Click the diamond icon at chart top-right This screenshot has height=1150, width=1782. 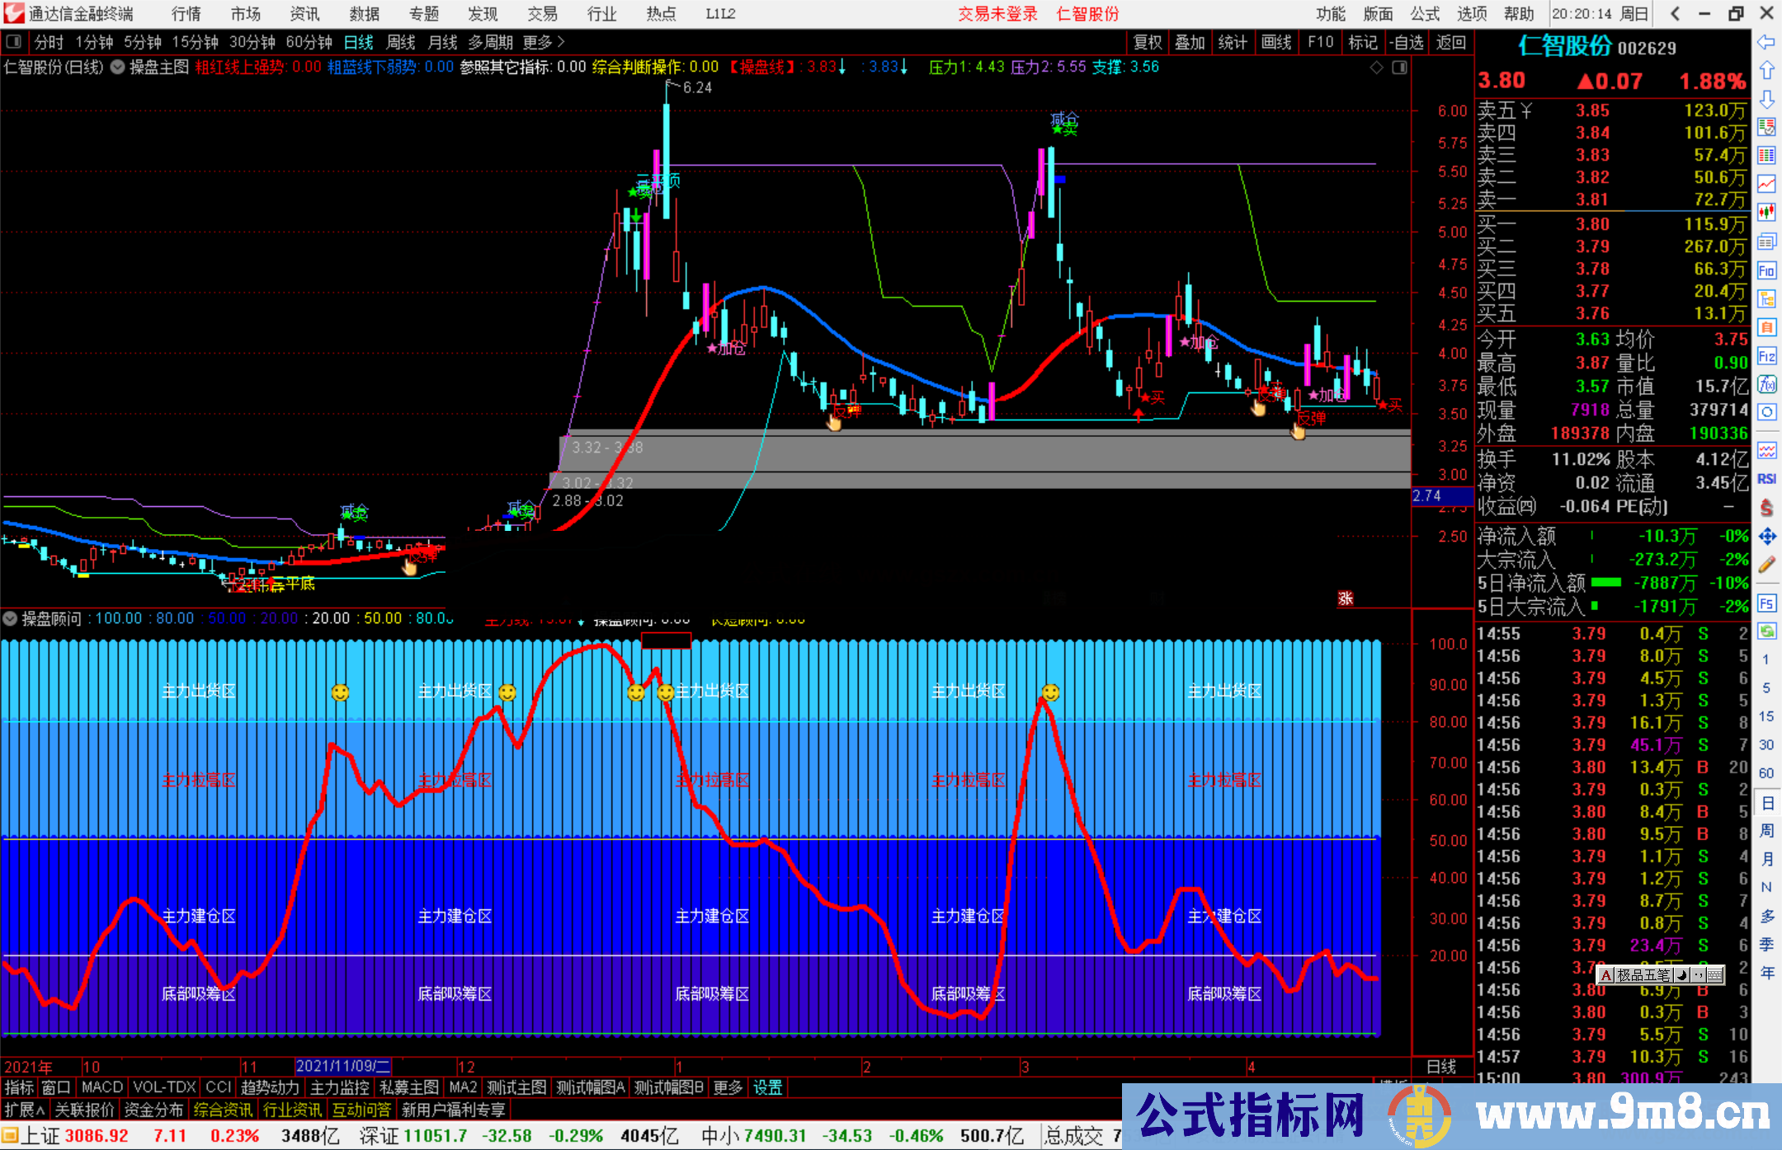click(1376, 68)
